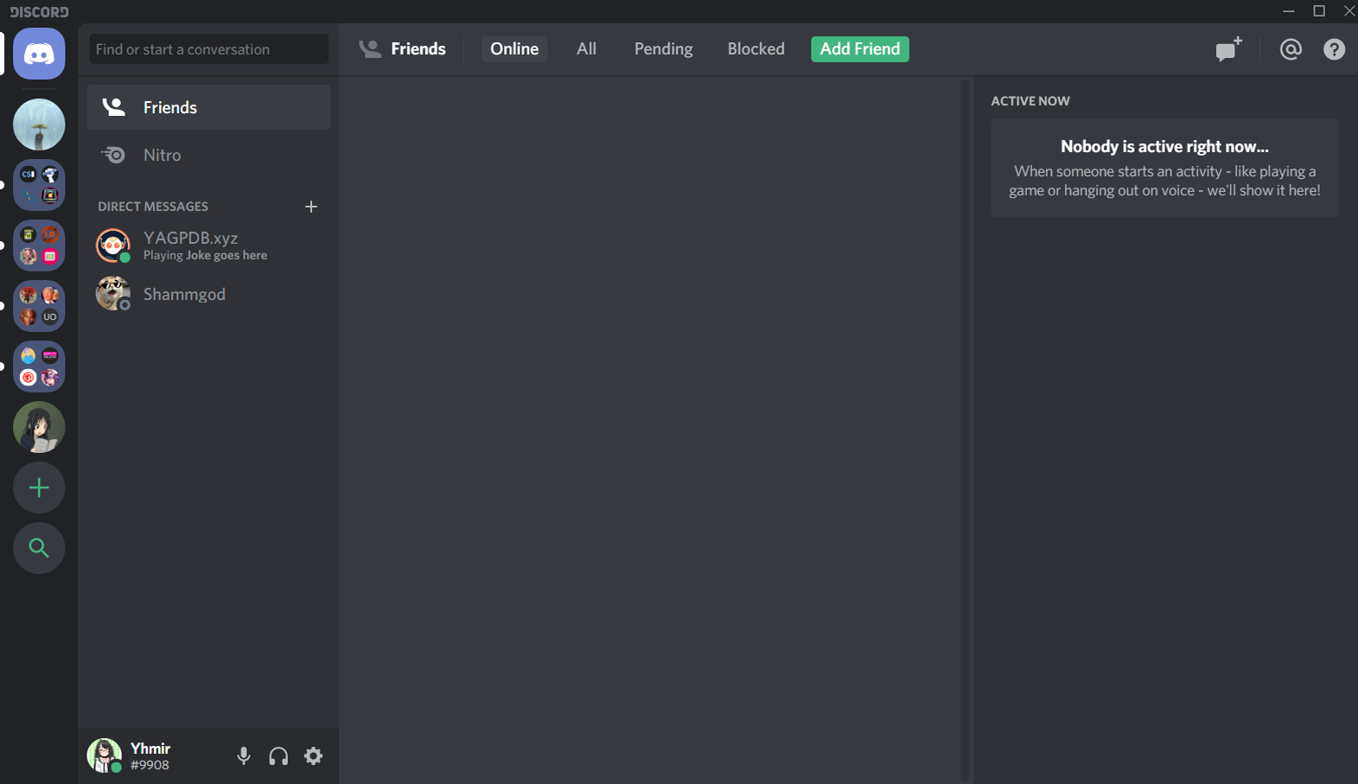1358x784 pixels.
Task: Open server folder containing the CSI icon
Action: [39, 185]
